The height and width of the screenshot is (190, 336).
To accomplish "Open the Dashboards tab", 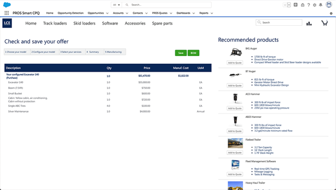I will click(x=183, y=13).
